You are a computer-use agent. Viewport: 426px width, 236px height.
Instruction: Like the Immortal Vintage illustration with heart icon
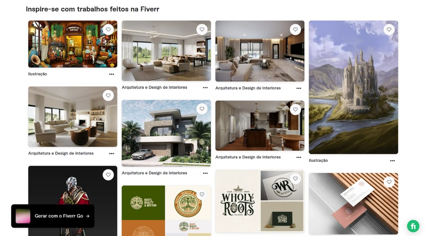click(108, 29)
